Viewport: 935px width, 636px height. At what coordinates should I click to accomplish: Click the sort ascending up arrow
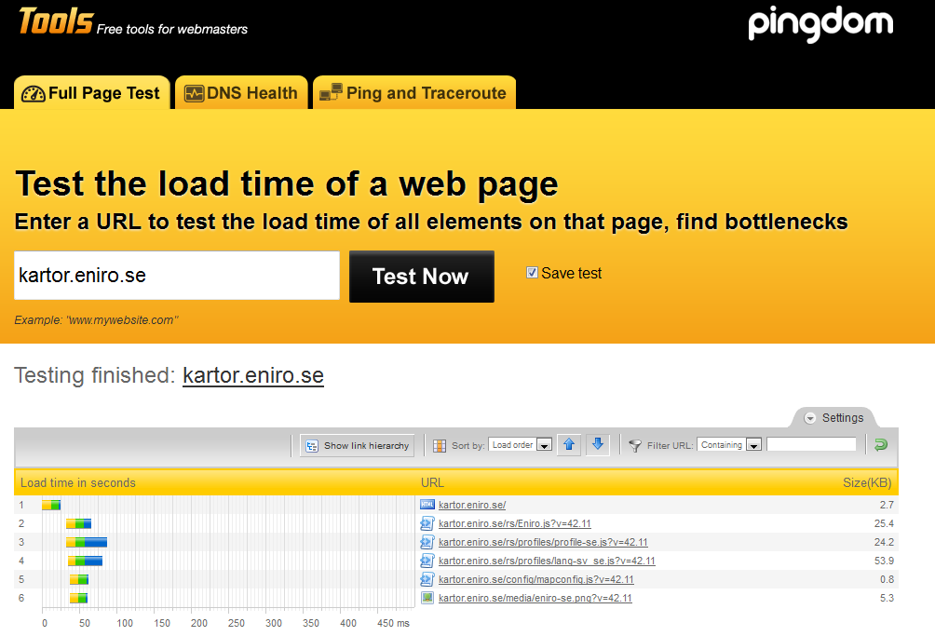click(569, 445)
